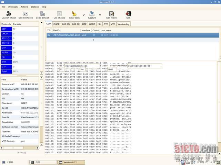Click the TTL column header
Screen dimensions: 221x165
(x=49, y=30)
